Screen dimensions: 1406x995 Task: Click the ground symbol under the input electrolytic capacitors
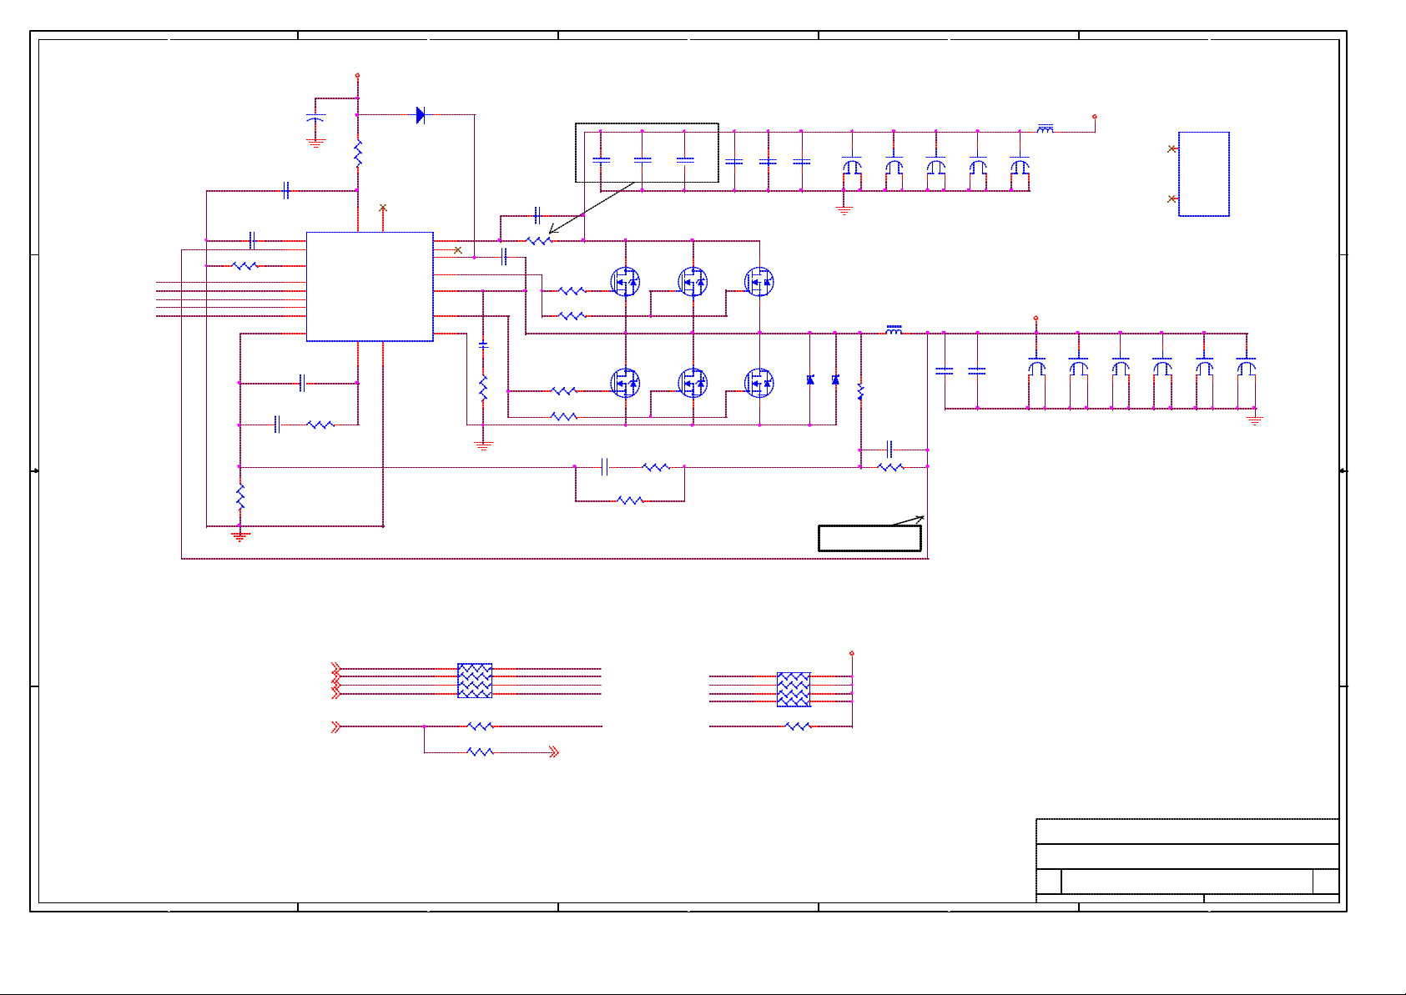pos(844,211)
